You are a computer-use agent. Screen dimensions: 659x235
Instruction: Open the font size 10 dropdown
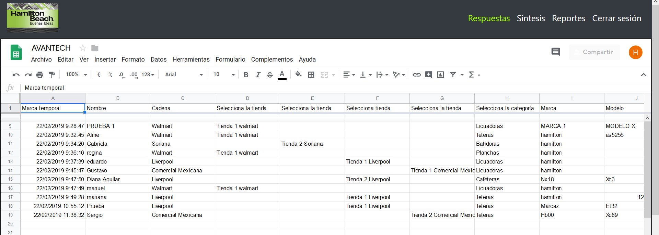[224, 75]
